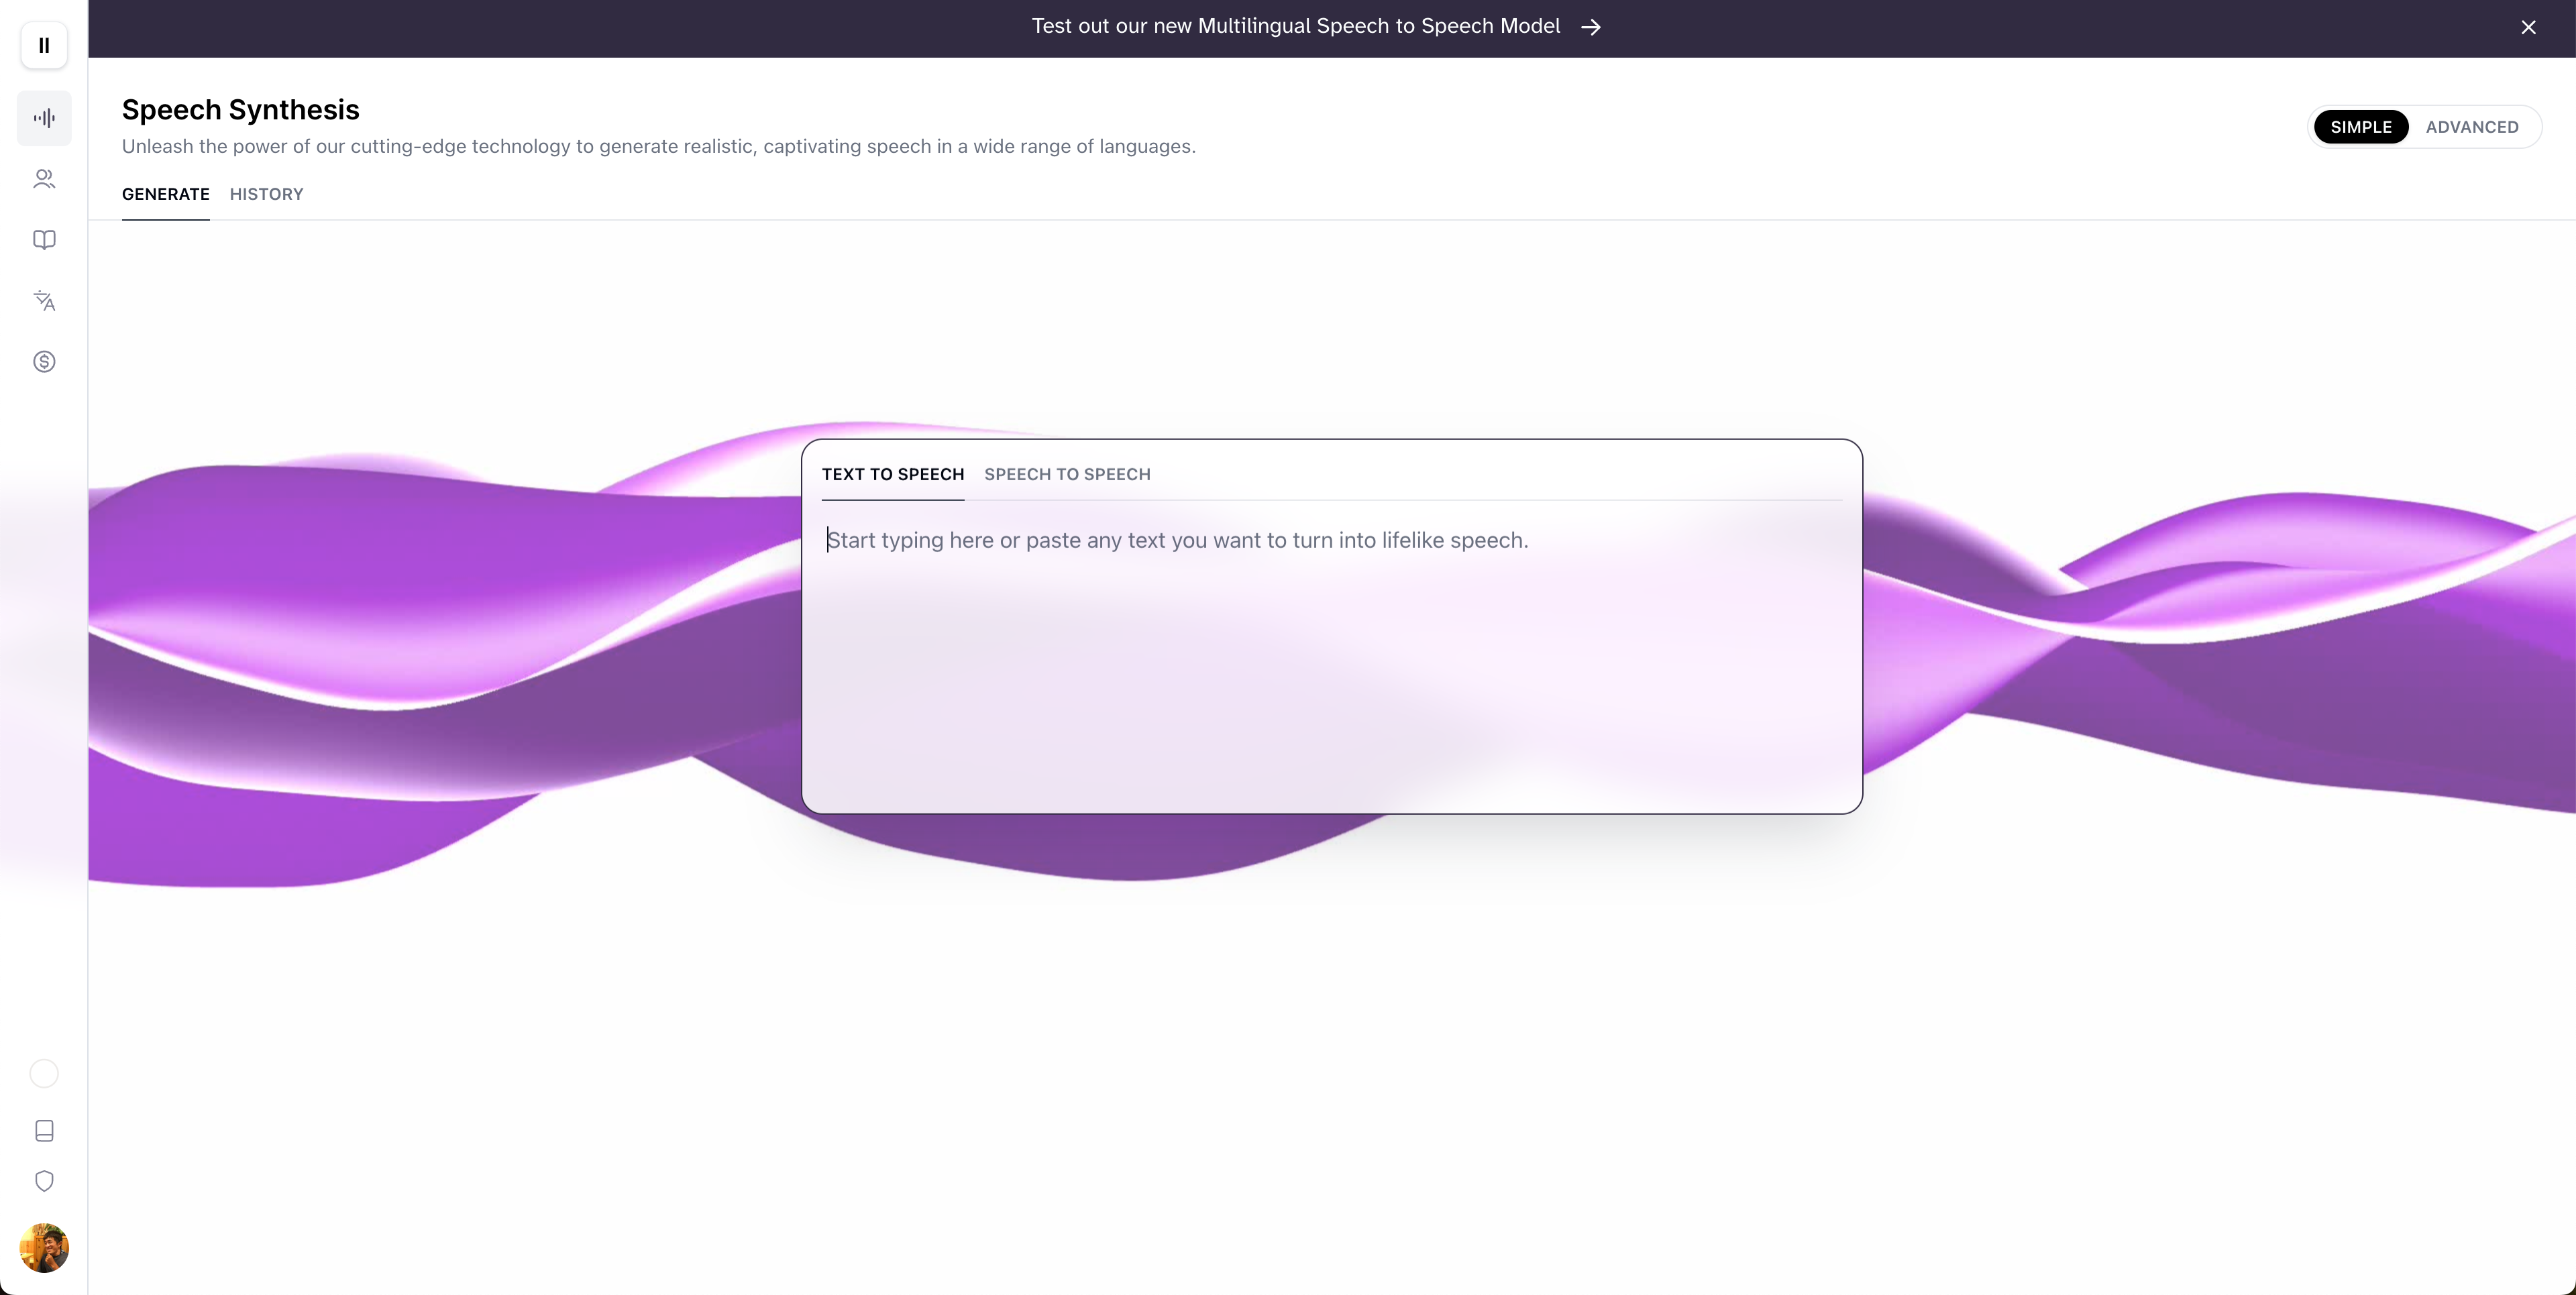
Task: Dismiss the top announcement banner
Action: pos(2528,28)
